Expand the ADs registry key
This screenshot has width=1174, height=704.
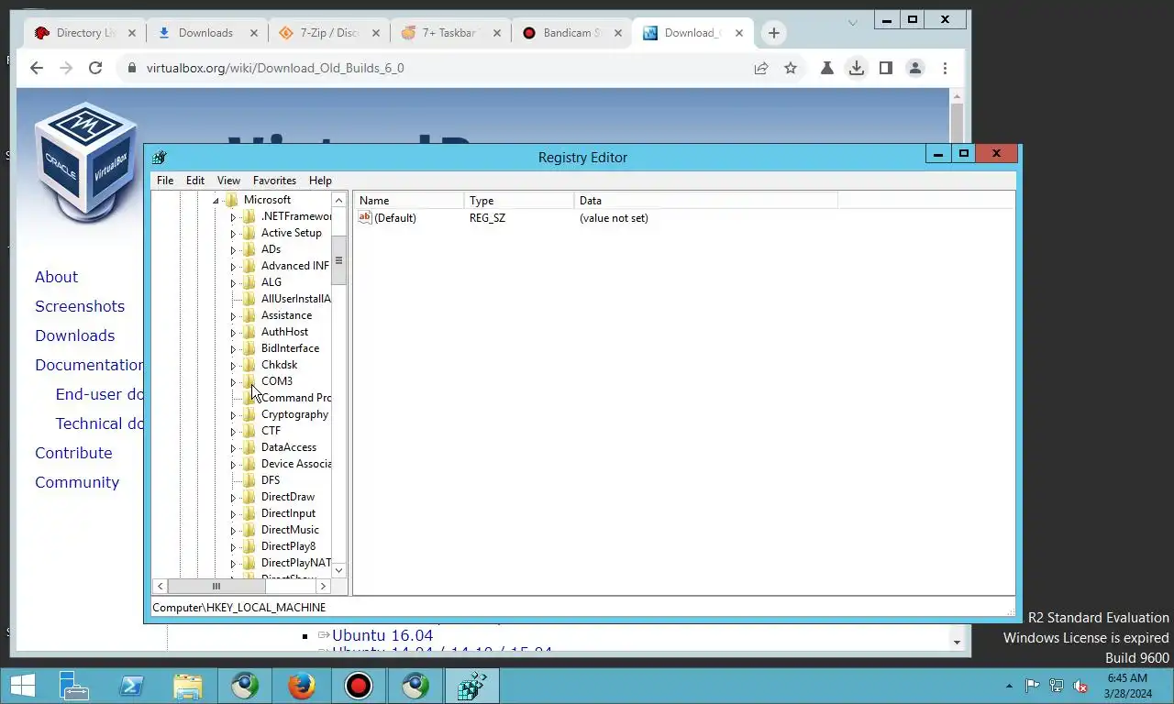pos(233,250)
